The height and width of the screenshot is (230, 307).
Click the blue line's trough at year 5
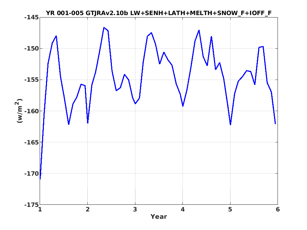231,124
